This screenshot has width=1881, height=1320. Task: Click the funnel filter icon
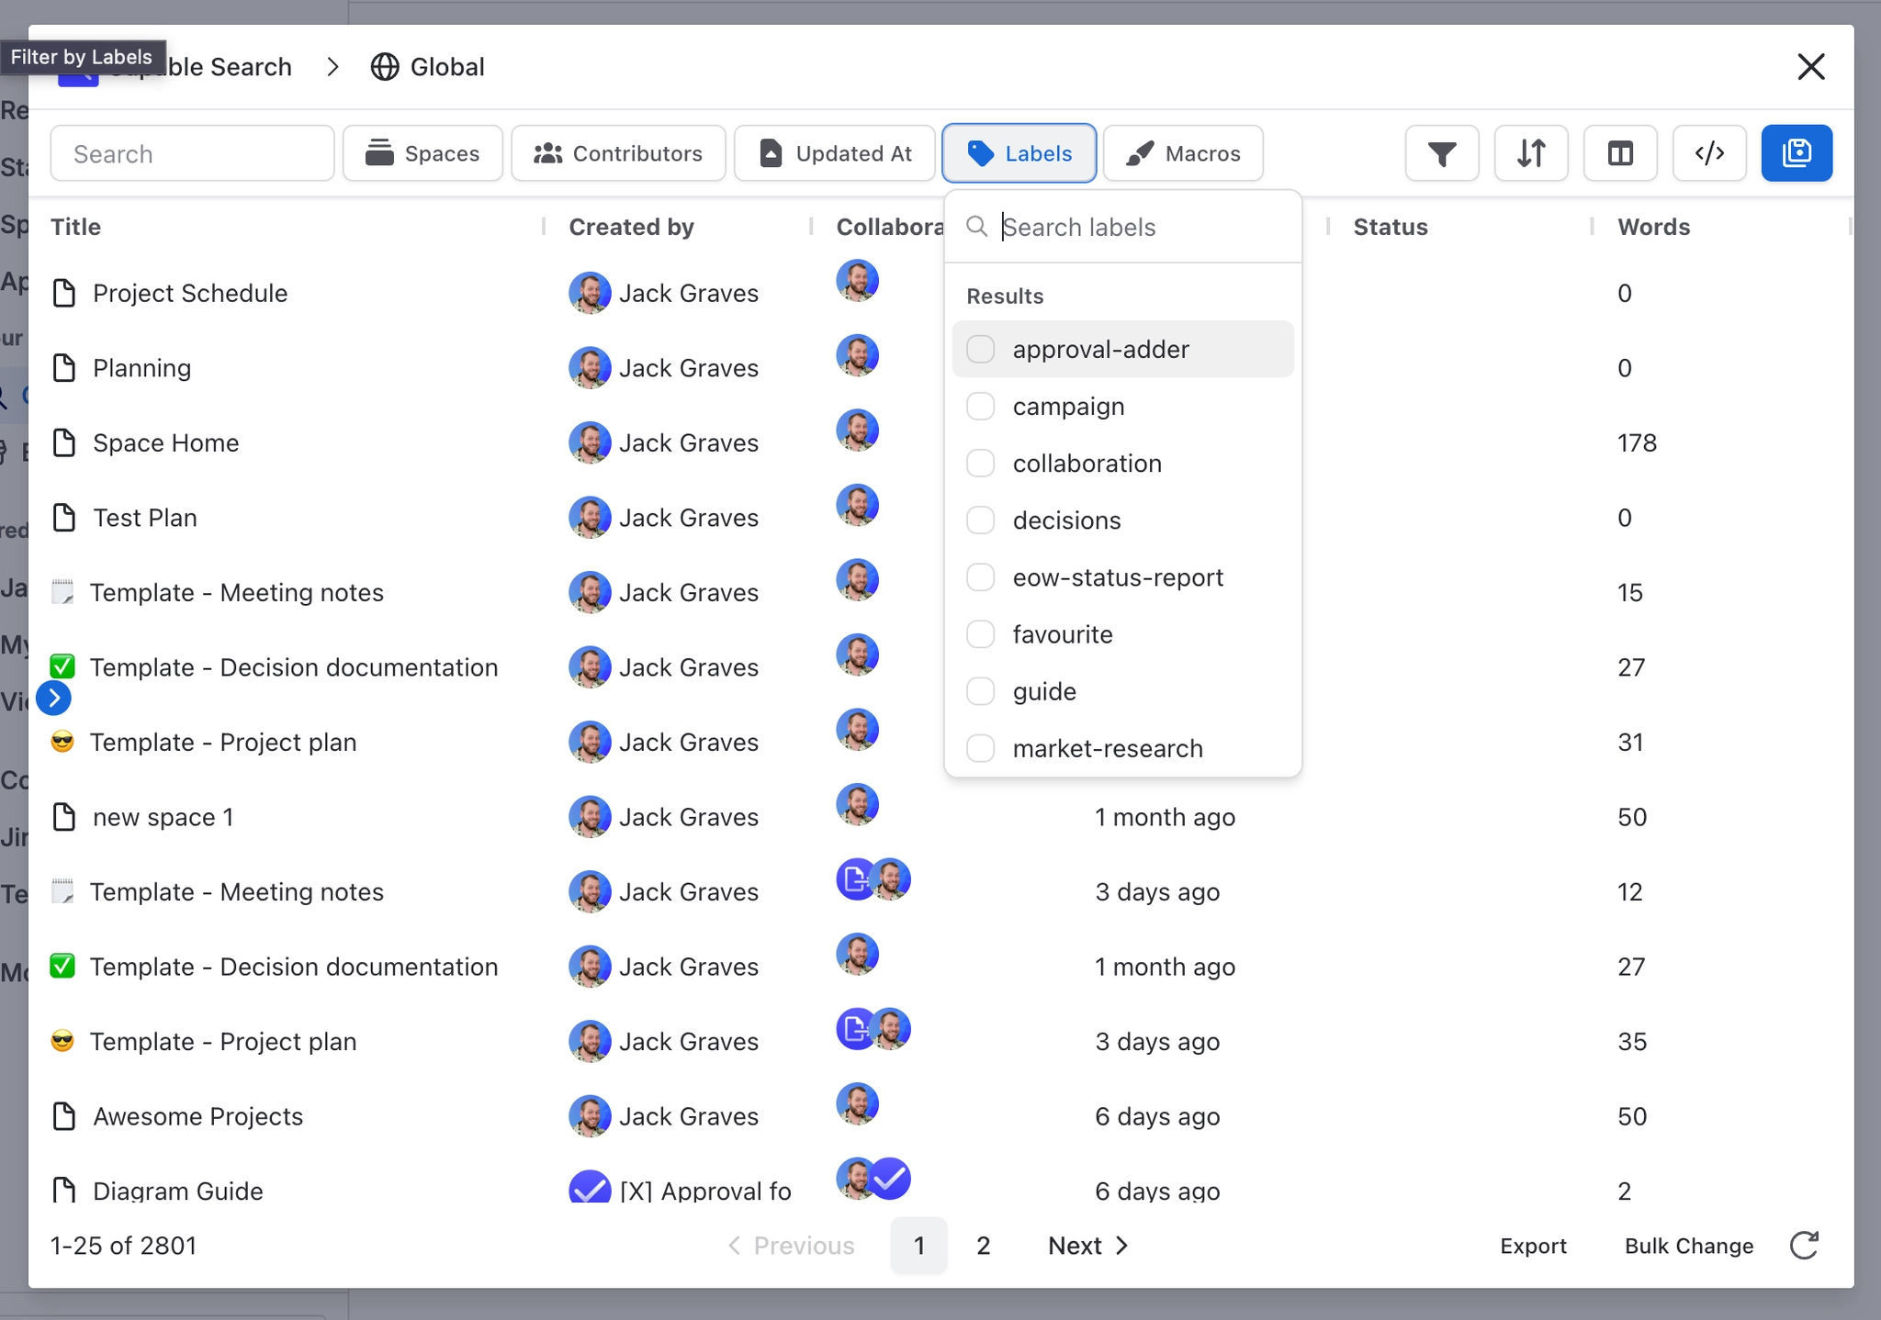pyautogui.click(x=1442, y=153)
